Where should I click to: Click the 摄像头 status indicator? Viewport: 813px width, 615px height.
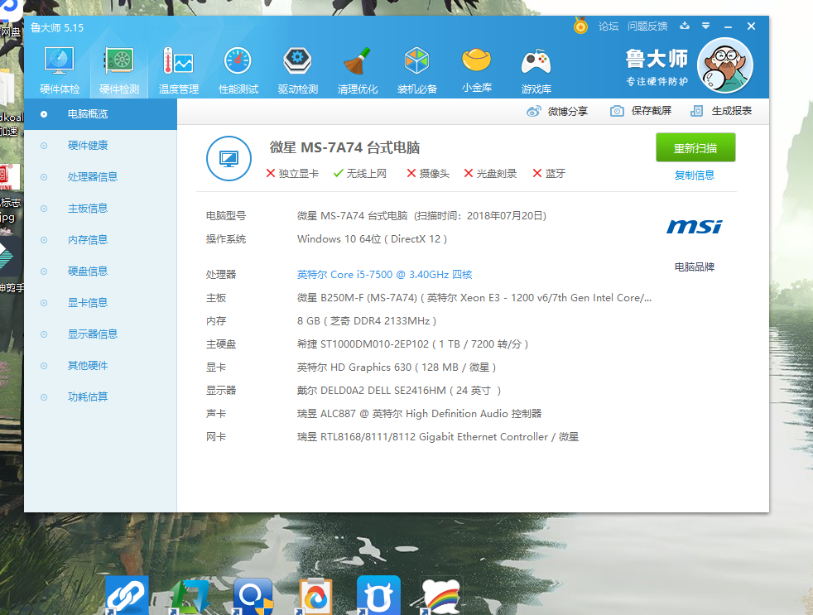coord(428,173)
